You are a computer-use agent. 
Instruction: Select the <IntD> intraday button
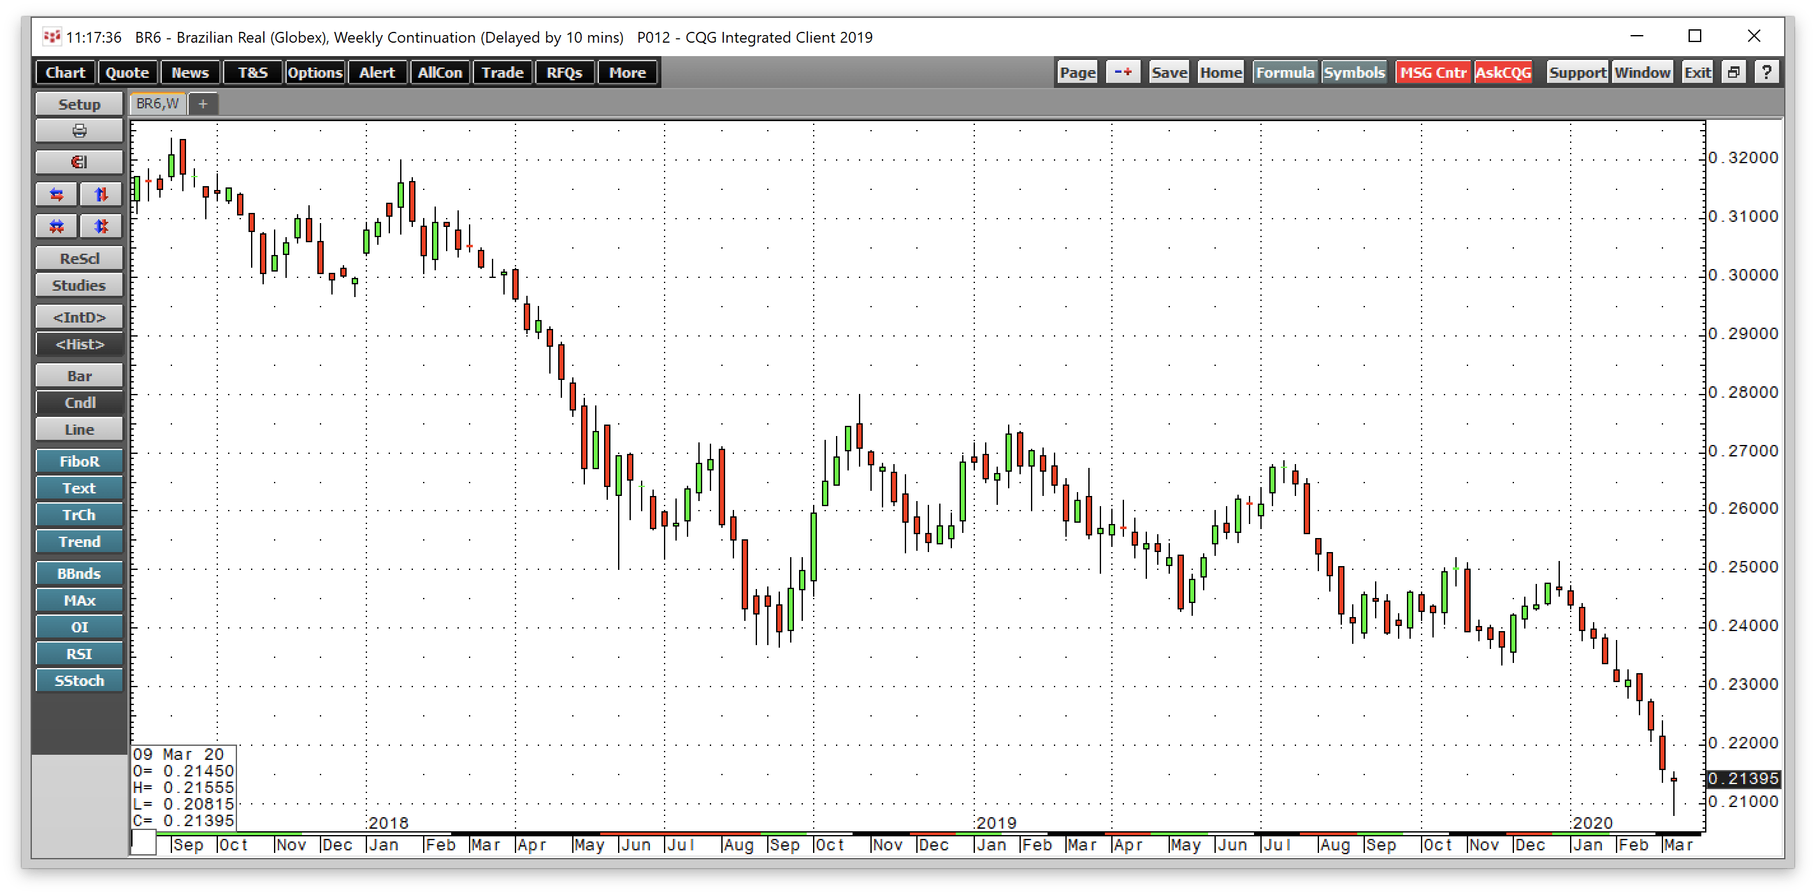[79, 317]
